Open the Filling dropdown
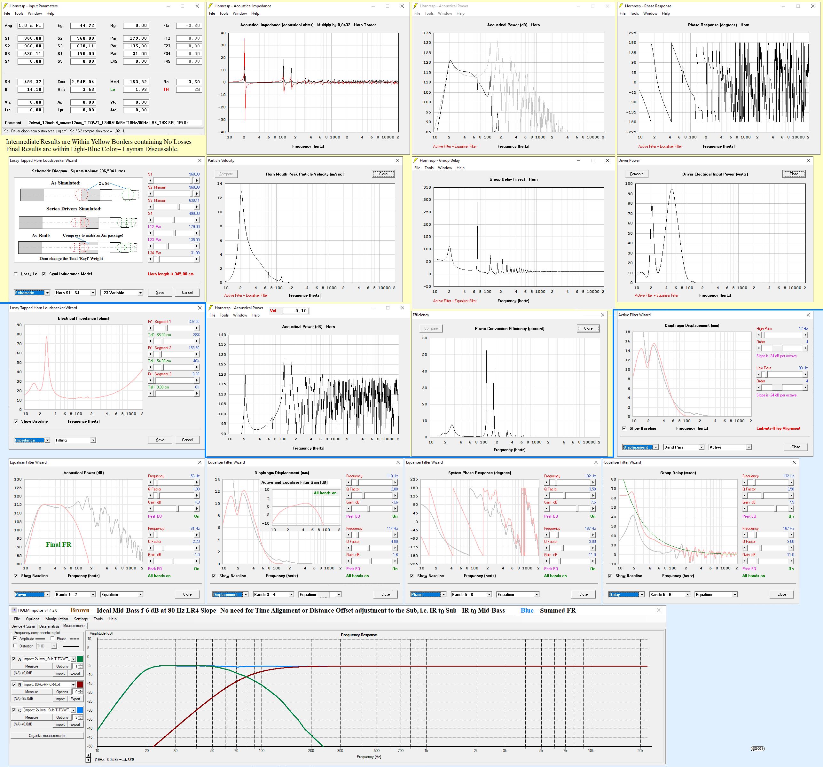 (x=75, y=440)
